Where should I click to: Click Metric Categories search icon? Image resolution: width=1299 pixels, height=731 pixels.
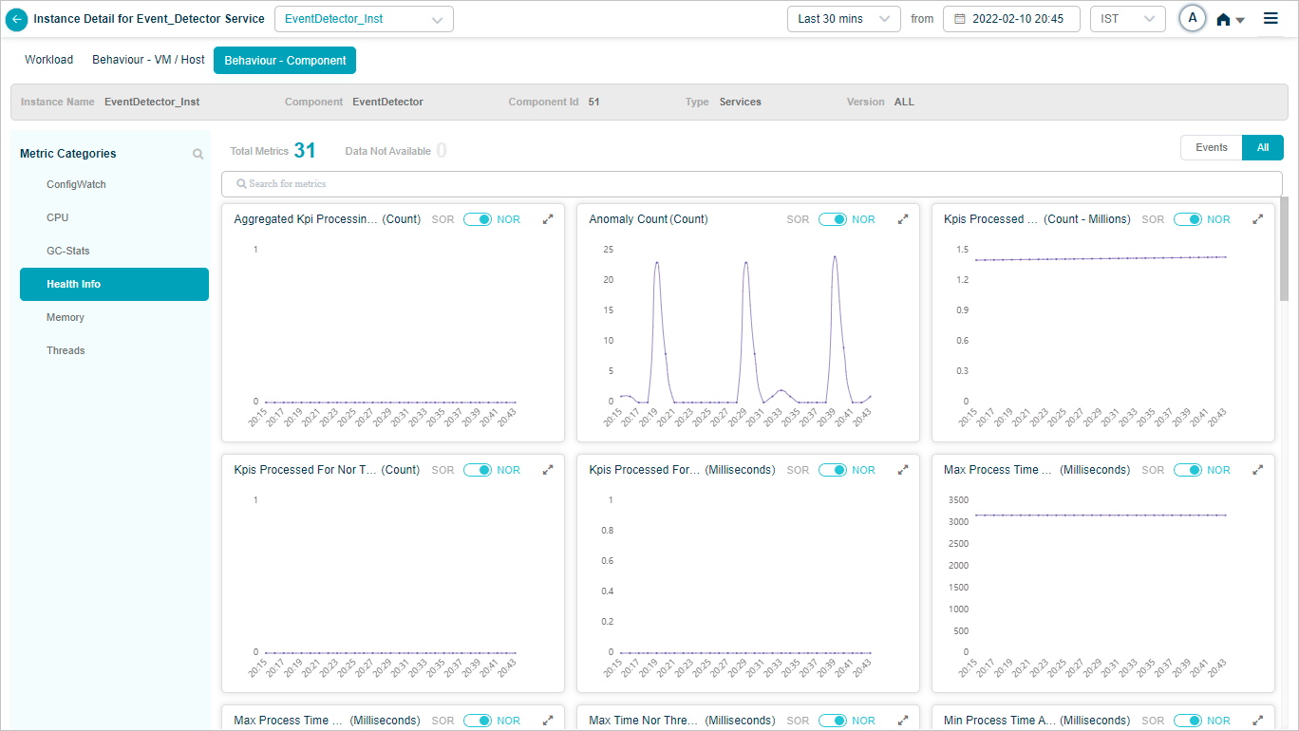[198, 154]
